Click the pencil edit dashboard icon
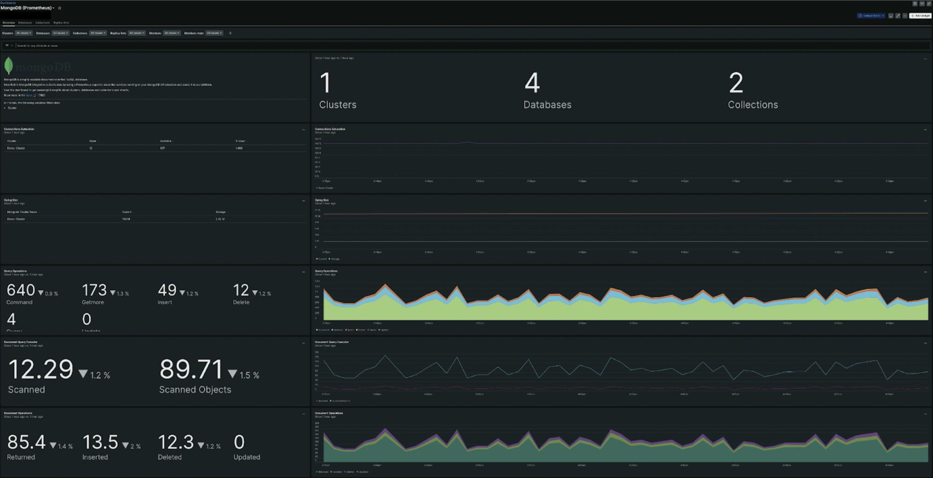The image size is (933, 478). 898,16
